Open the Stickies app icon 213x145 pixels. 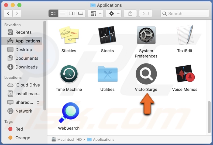tap(69, 35)
